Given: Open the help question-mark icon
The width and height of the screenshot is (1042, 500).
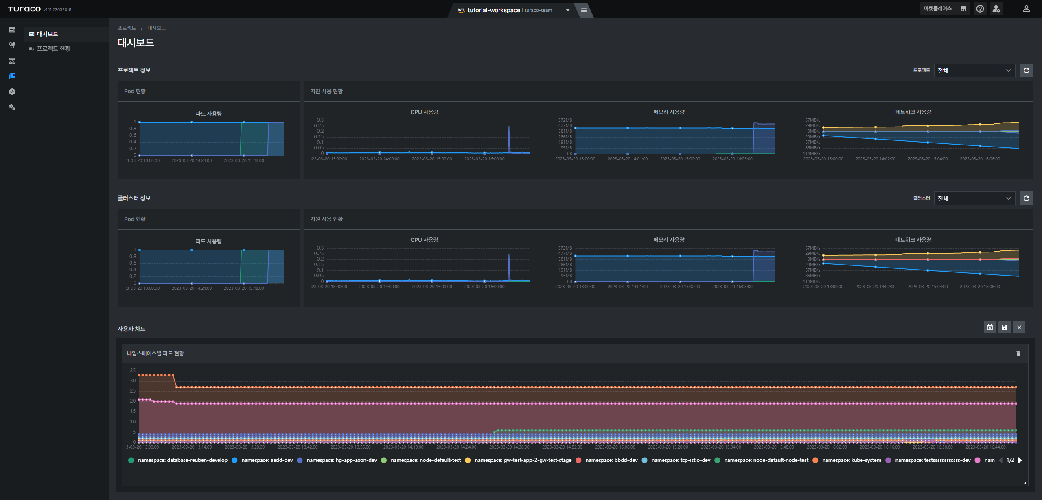Looking at the screenshot, I should (980, 9).
